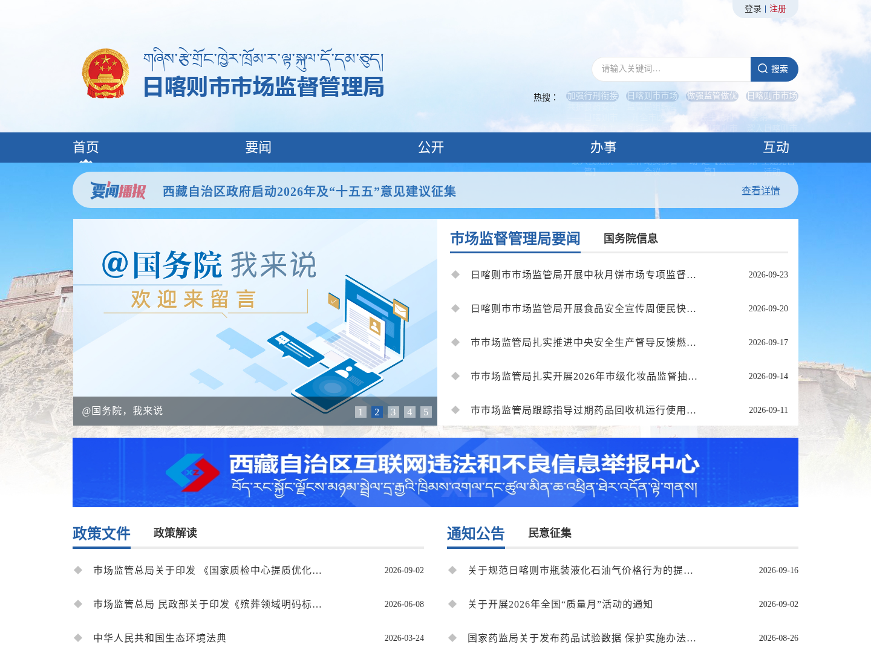Open the 国家质检中心提质优化 policy document
The width and height of the screenshot is (871, 665).
(x=207, y=570)
